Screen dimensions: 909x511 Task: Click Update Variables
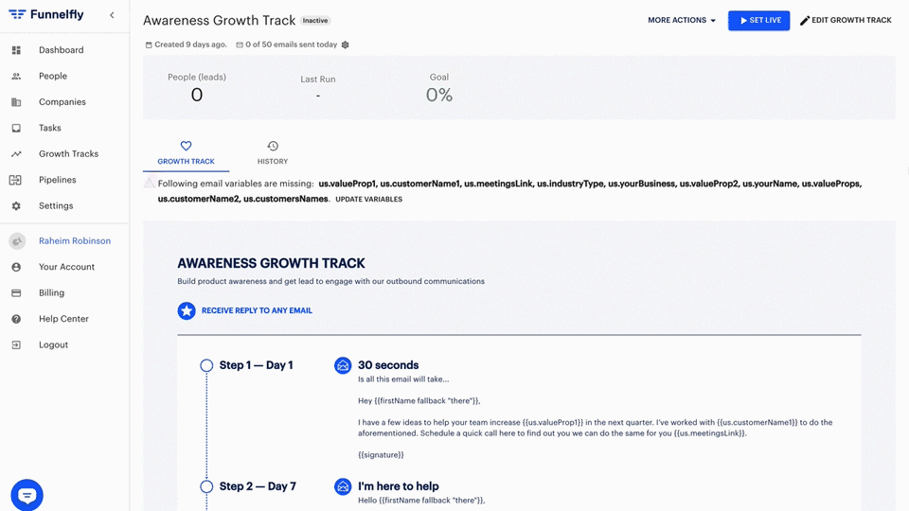coord(368,200)
